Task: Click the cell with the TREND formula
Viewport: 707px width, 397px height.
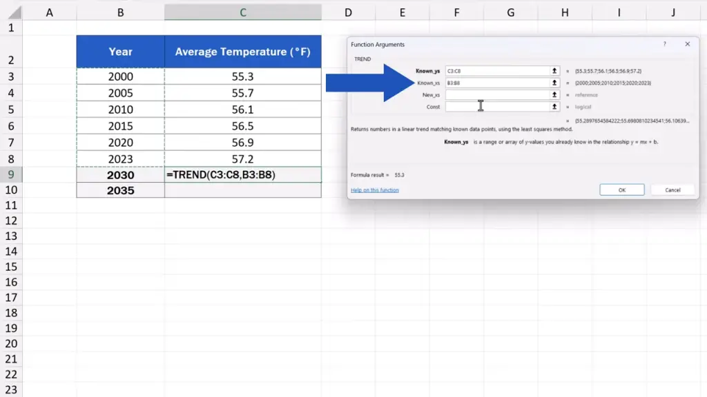Action: coord(242,175)
